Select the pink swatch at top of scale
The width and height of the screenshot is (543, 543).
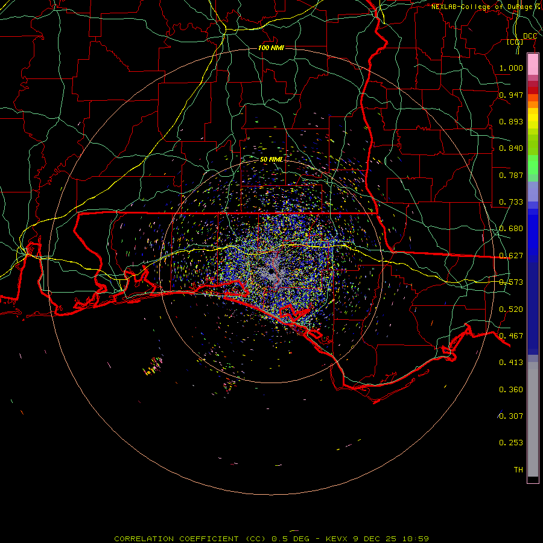click(x=533, y=65)
